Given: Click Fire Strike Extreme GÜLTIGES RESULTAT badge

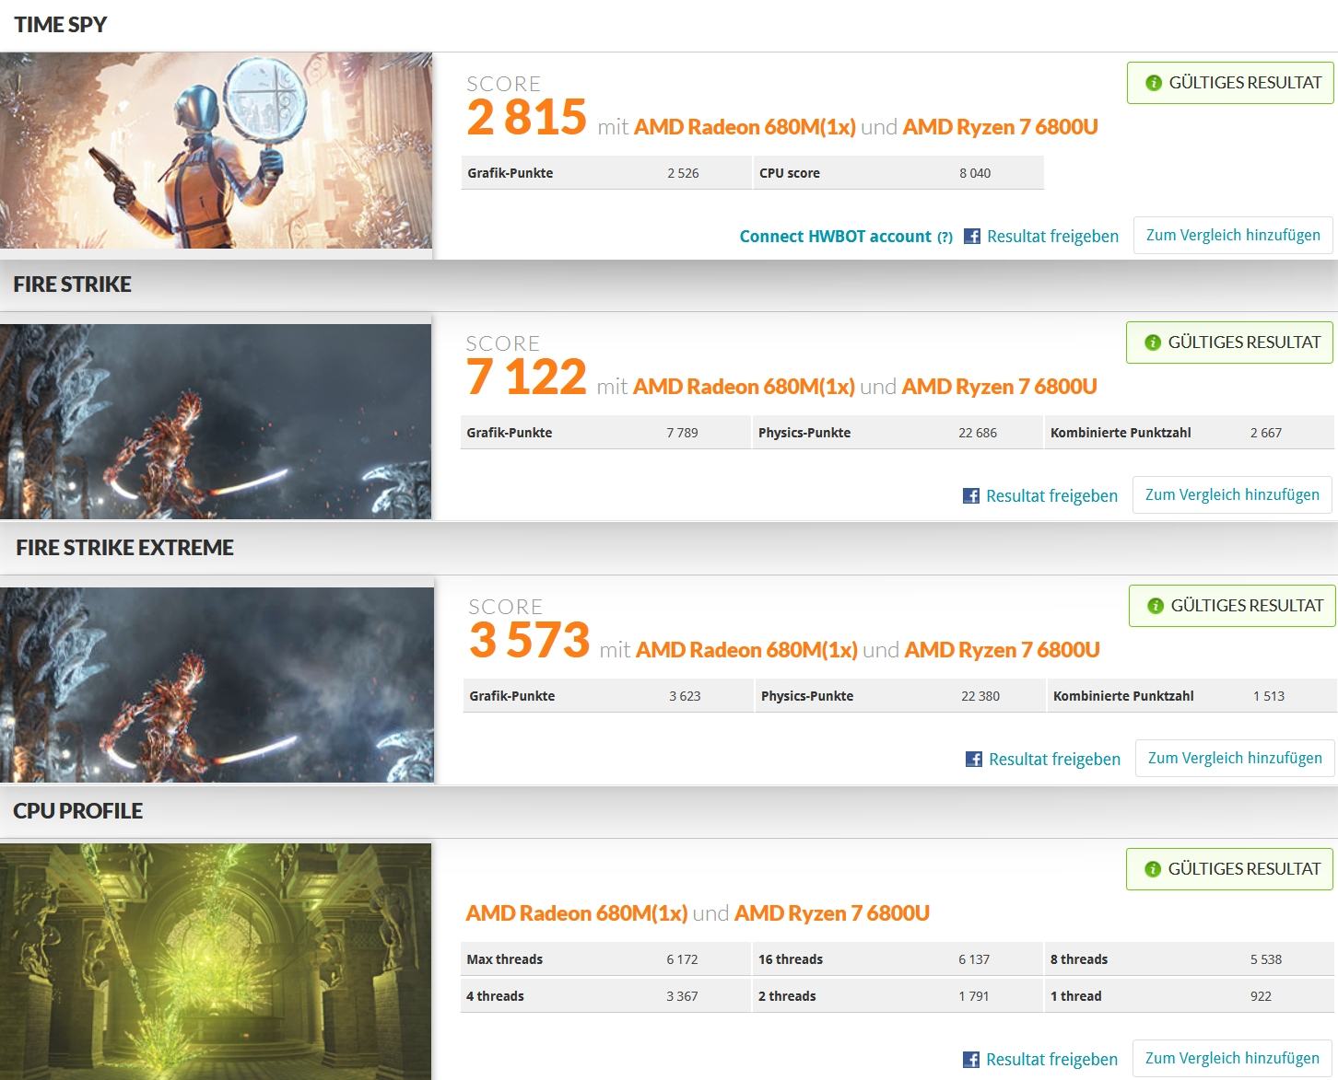Looking at the screenshot, I should [1232, 606].
